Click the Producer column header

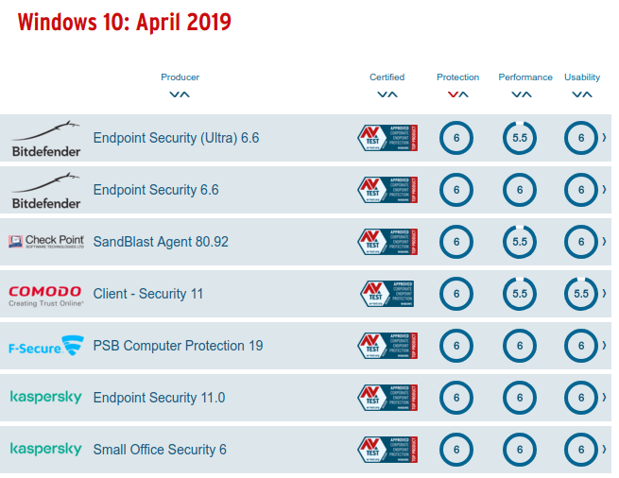point(180,77)
